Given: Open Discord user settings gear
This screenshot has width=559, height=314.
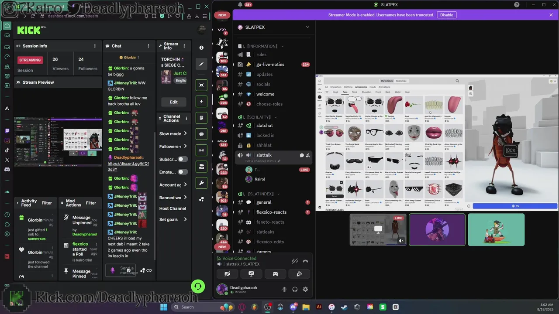Looking at the screenshot, I should [x=305, y=289].
